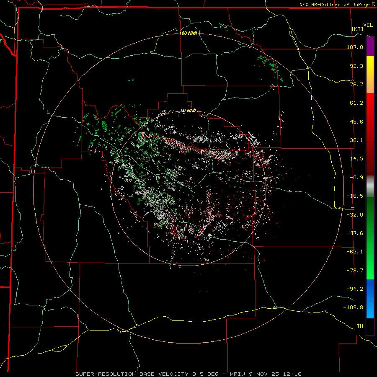Click the VEL legend heading
Viewport: 377px width, 377px height.
[x=368, y=25]
